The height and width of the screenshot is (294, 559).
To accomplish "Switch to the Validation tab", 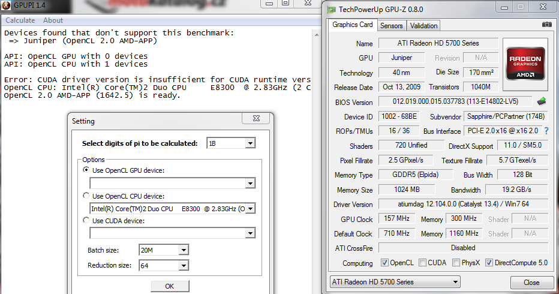I will click(x=423, y=26).
